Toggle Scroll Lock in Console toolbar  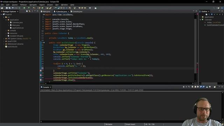pyautogui.click(x=195, y=87)
